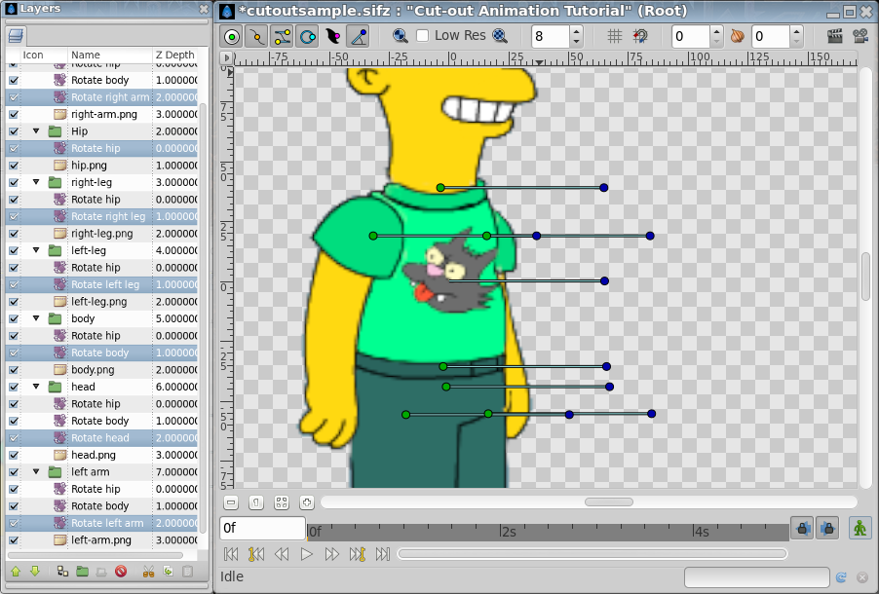The image size is (879, 594).
Task: Click the 2s mark on the timeline
Action: (x=508, y=532)
